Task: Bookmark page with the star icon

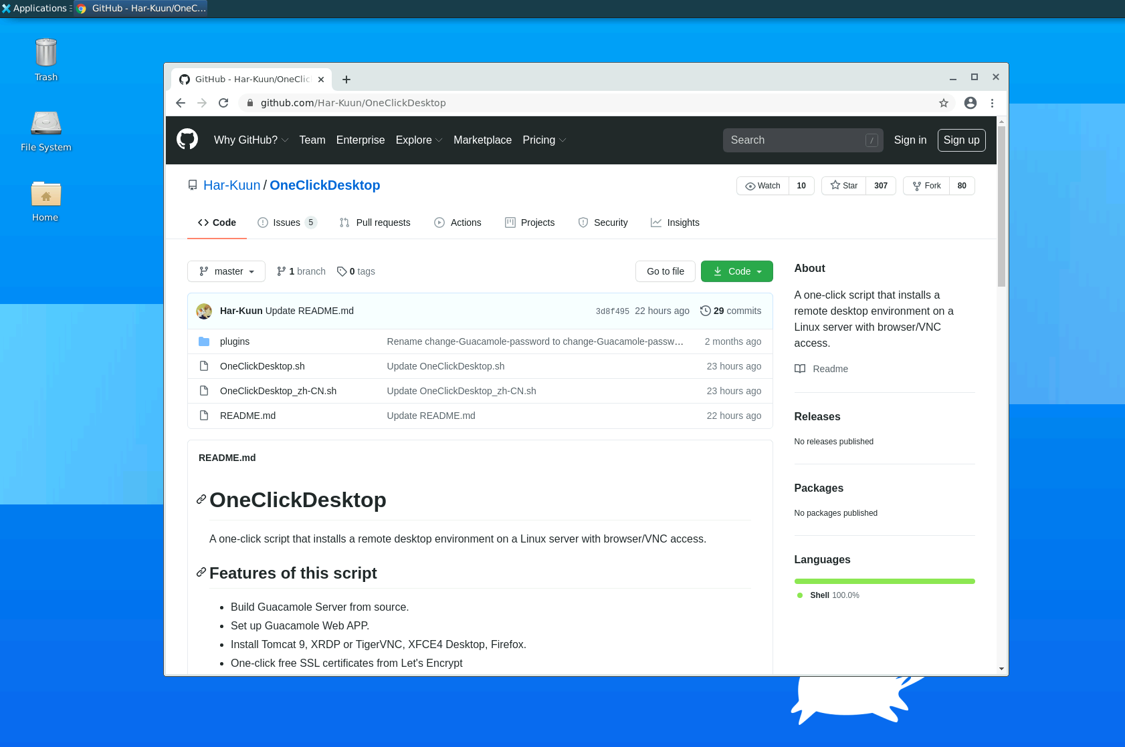Action: [x=944, y=103]
